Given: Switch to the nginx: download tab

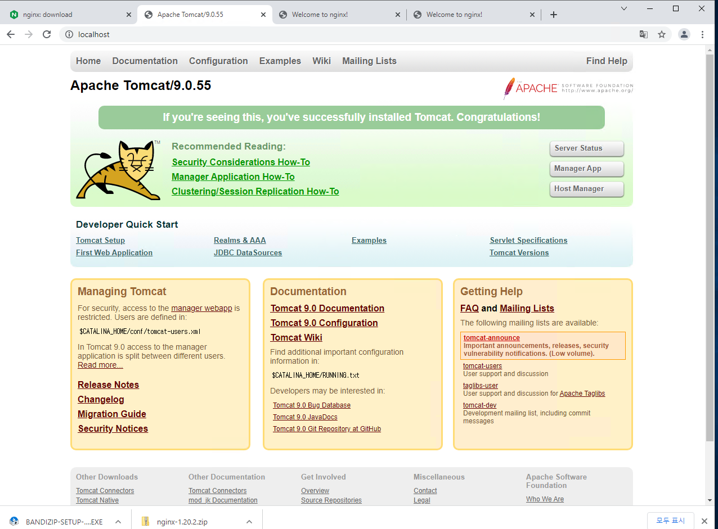Looking at the screenshot, I should coord(69,15).
